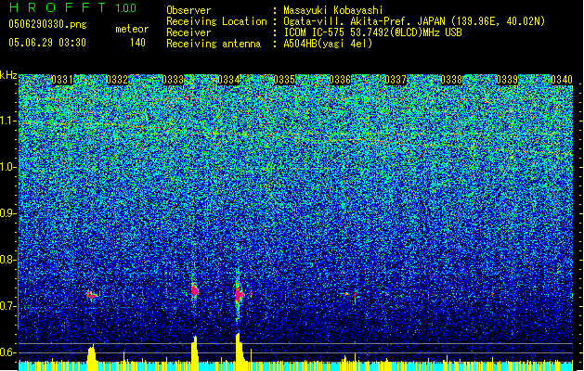
Task: Click the HROFFT 1.0.0 title text
Action: [72, 7]
